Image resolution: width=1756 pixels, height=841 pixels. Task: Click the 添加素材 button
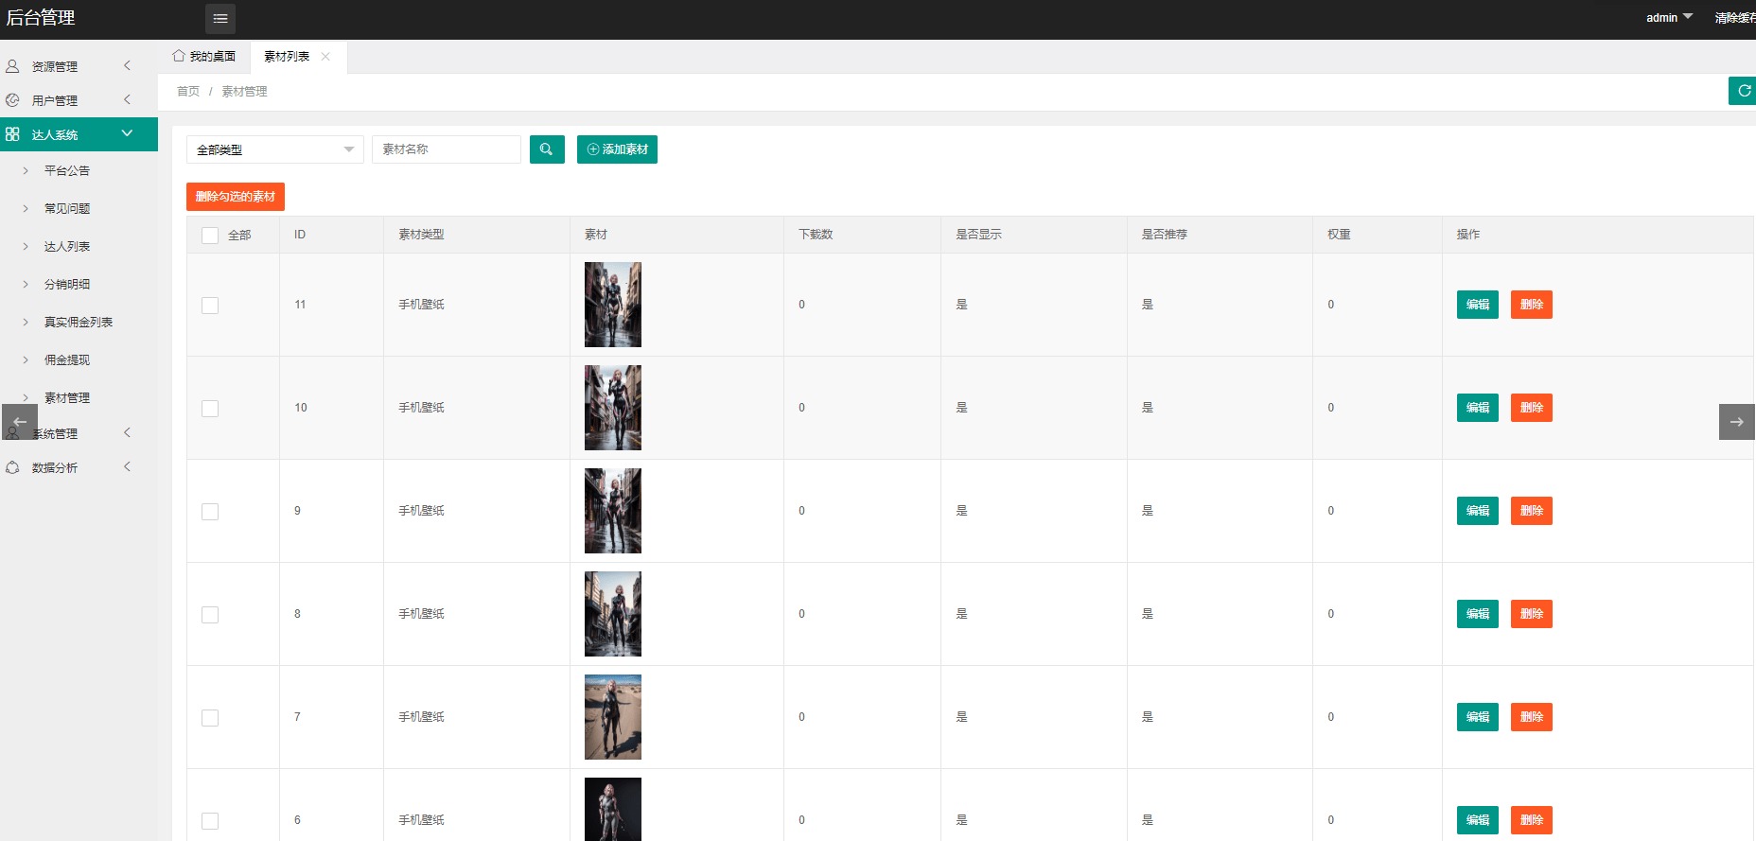coord(617,149)
